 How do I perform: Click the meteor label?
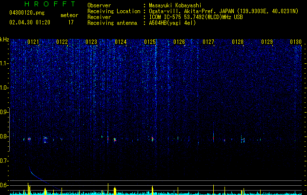point(69,15)
